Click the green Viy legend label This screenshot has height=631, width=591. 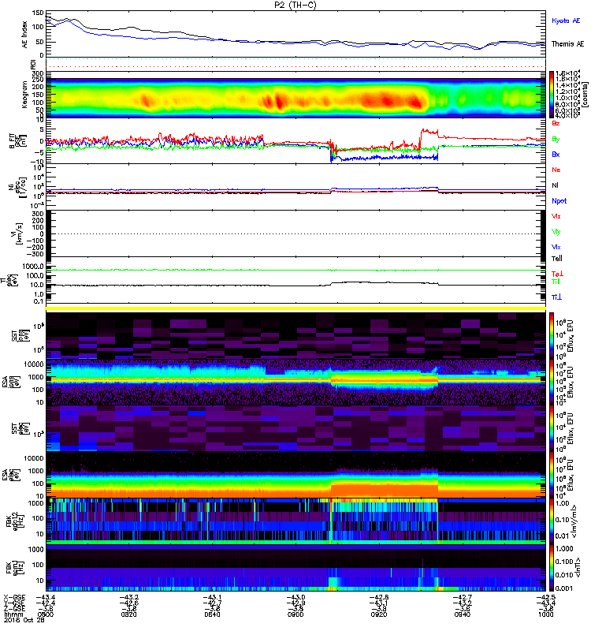pos(556,232)
